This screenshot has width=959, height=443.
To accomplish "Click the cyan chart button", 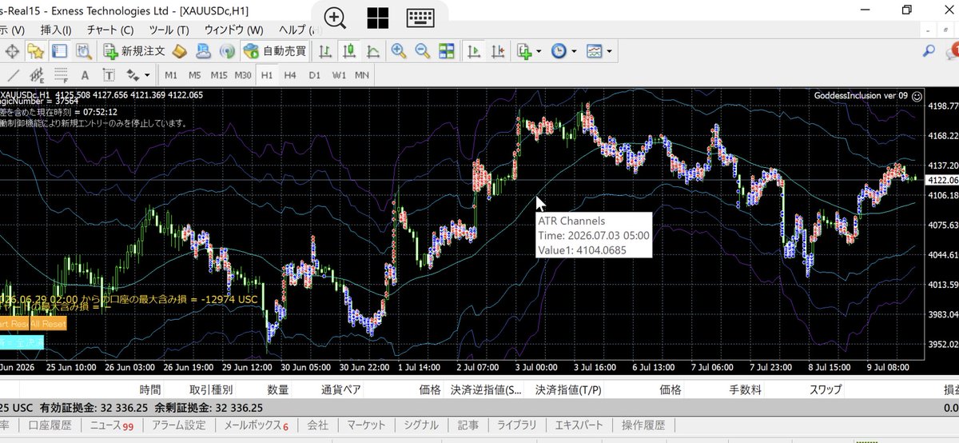I will [x=22, y=341].
